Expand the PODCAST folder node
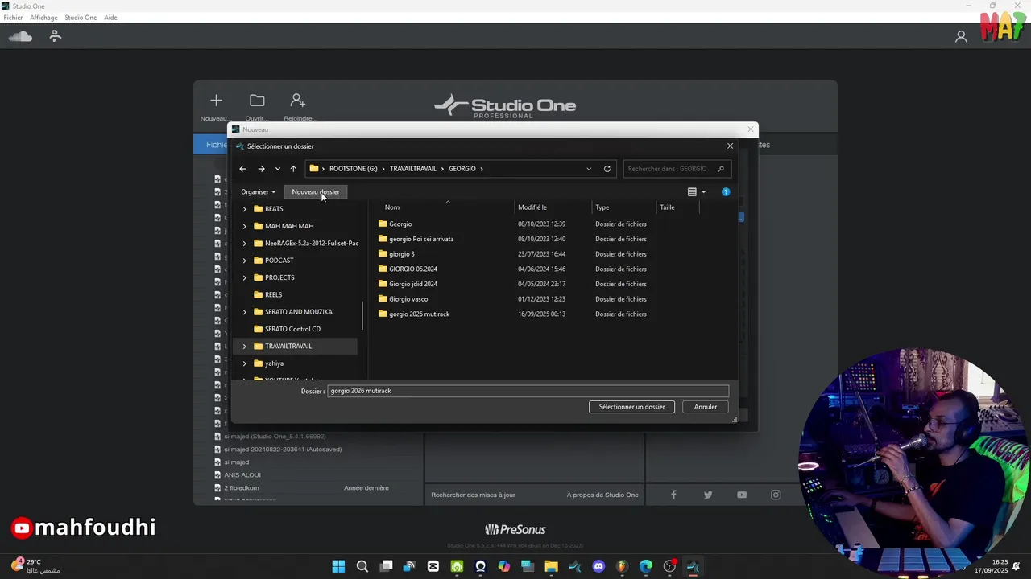The width and height of the screenshot is (1031, 579). (245, 261)
